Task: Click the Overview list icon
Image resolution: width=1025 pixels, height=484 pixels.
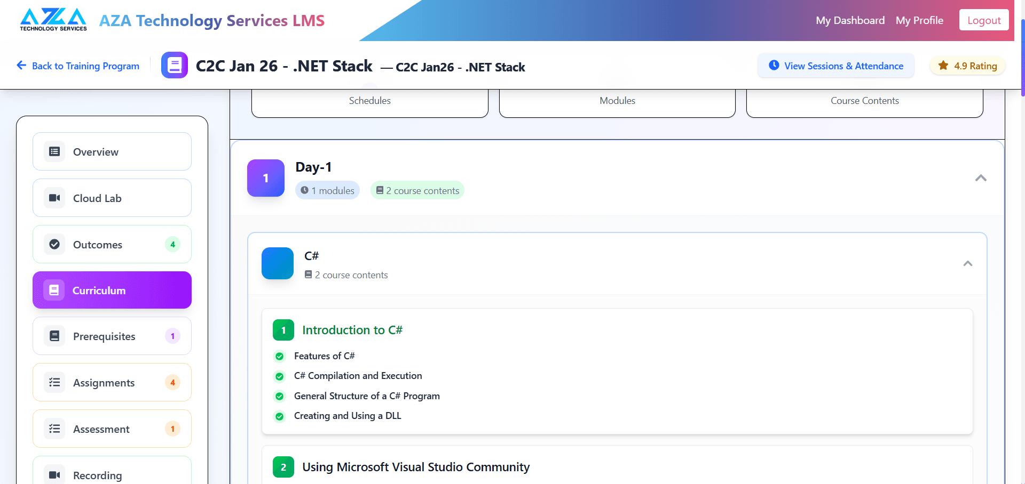Action: pos(54,151)
